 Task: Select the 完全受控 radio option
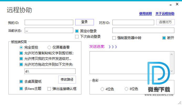[21, 48]
